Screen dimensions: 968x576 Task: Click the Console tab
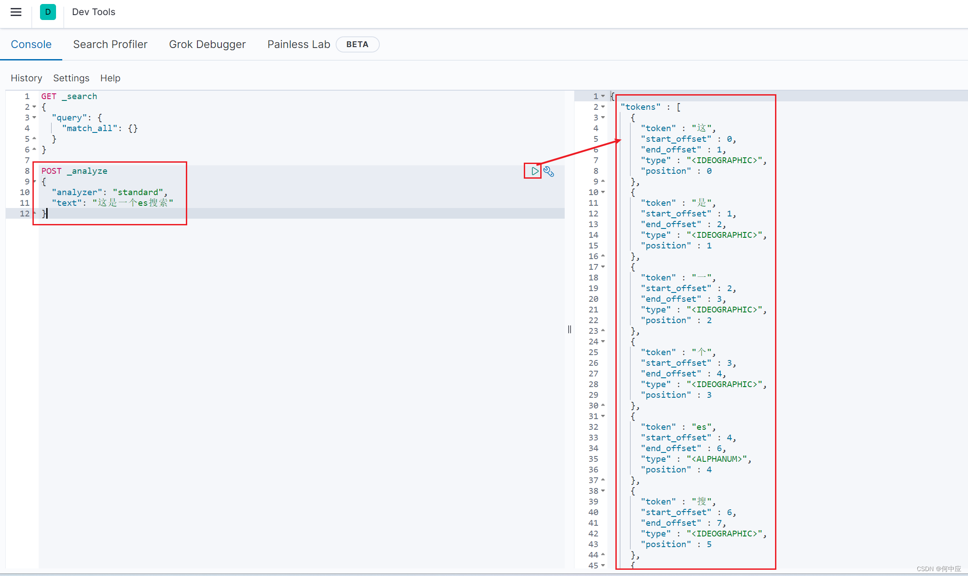32,44
